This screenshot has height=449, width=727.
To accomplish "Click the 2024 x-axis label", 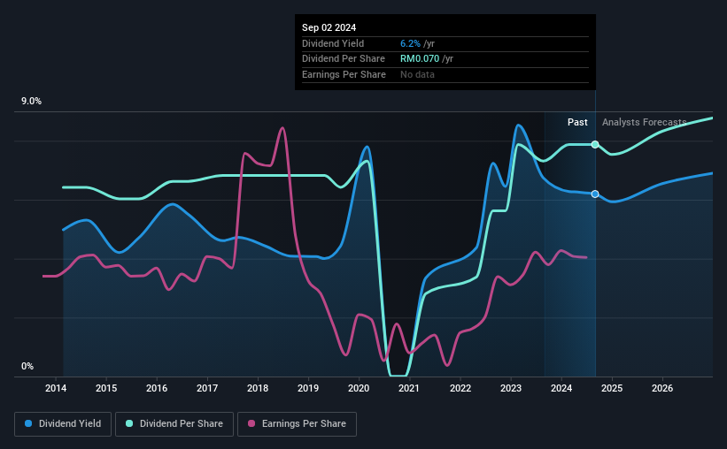I will pos(561,388).
